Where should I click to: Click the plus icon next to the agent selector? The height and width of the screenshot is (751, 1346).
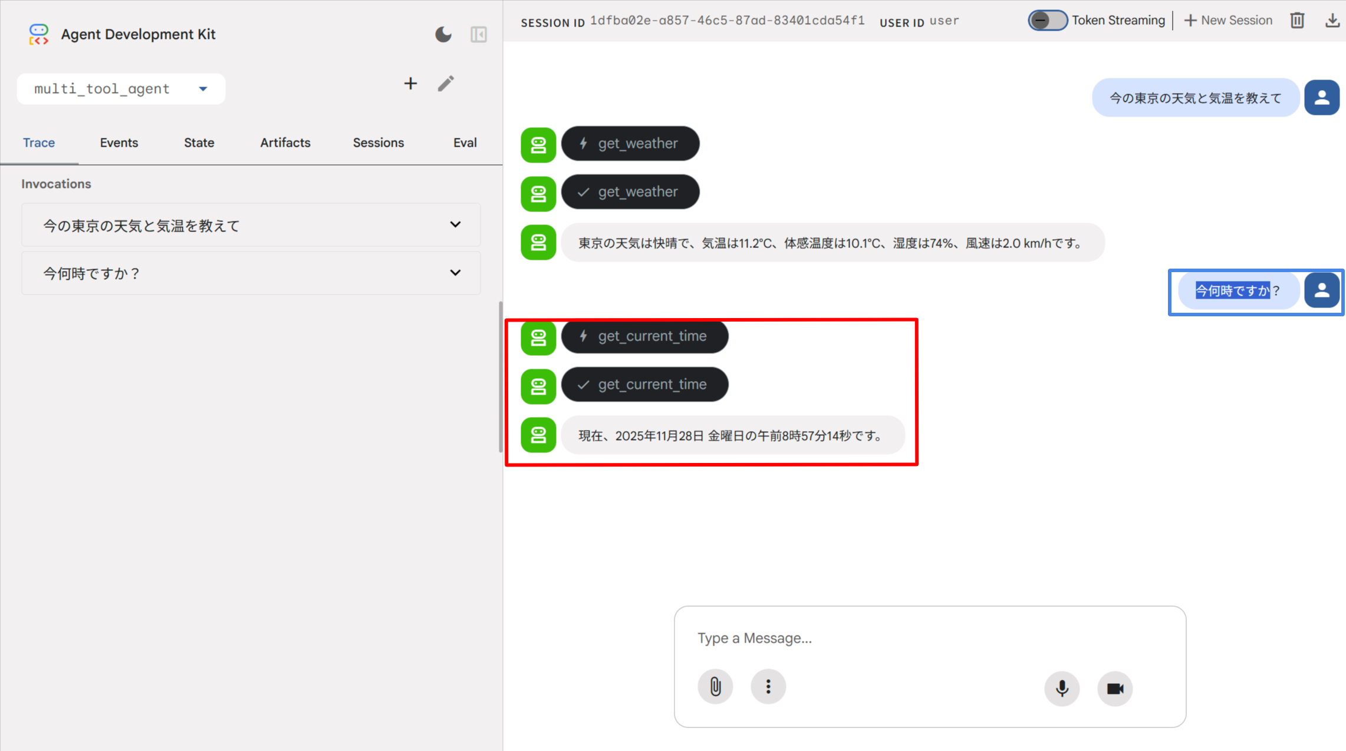coord(410,84)
